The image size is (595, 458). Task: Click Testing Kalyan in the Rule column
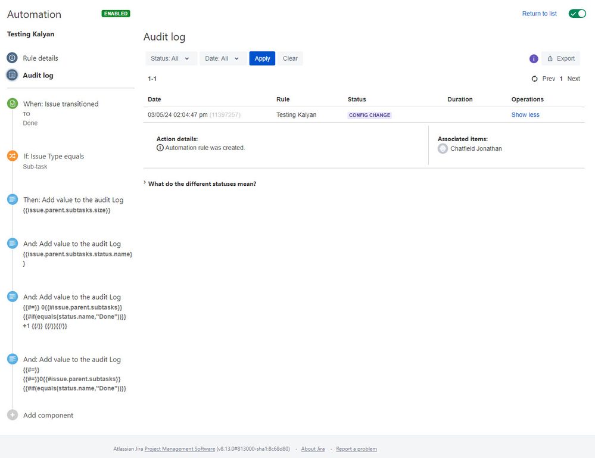tap(296, 114)
